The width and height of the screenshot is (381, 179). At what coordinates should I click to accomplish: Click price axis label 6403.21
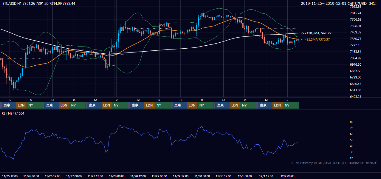[x=355, y=97]
